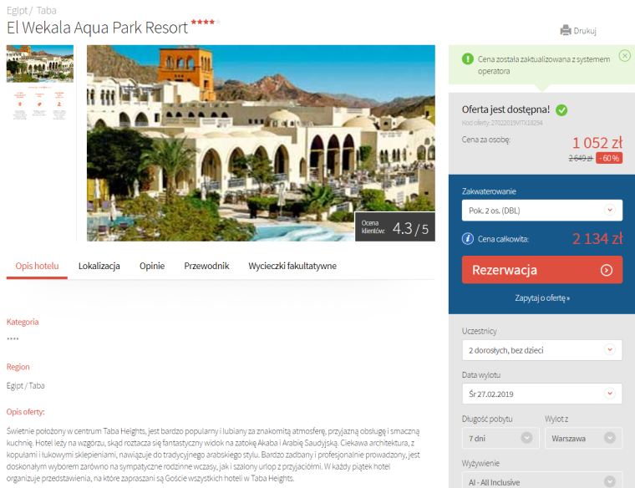Open the Data wylotu date dropdown
This screenshot has height=488, width=635.
pos(542,394)
